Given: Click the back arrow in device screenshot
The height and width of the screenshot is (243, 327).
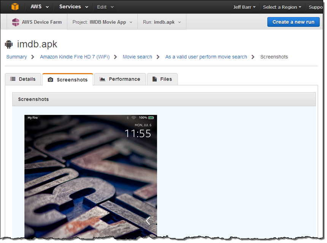Looking at the screenshot, I should pyautogui.click(x=148, y=221).
